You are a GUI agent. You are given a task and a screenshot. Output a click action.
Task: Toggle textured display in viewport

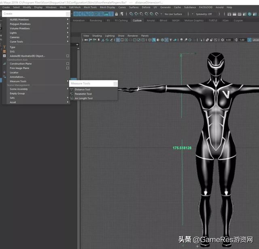point(166,40)
